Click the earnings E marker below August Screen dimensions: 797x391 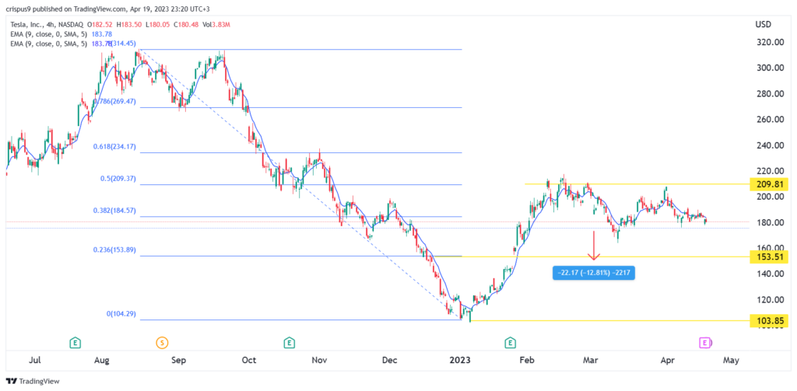tap(75, 344)
